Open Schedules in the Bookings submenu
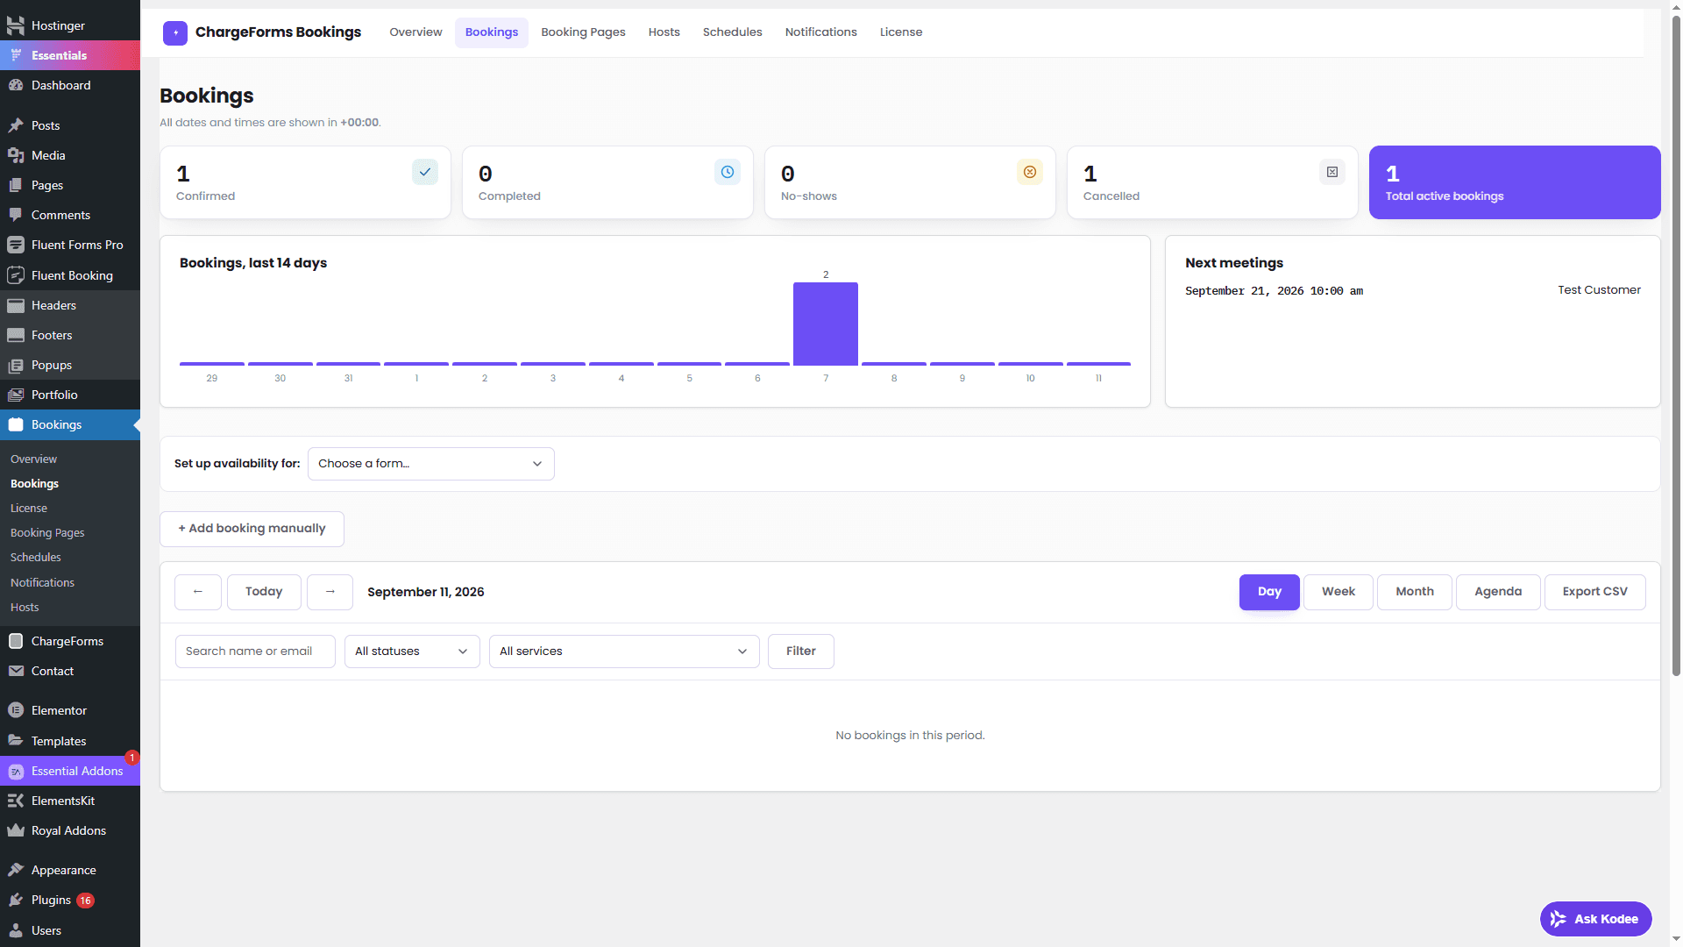 point(35,558)
